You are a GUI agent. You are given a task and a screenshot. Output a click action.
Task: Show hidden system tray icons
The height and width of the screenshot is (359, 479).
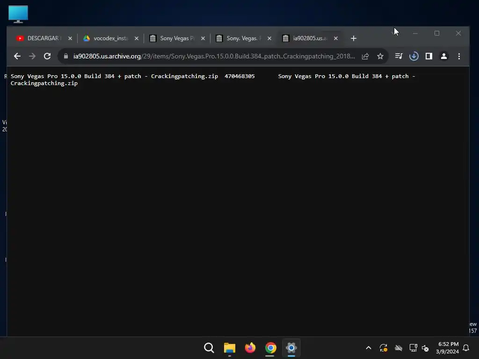(369, 348)
